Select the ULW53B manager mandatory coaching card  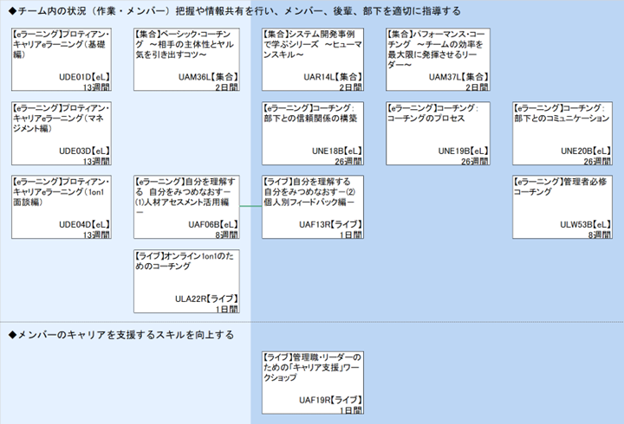point(562,207)
